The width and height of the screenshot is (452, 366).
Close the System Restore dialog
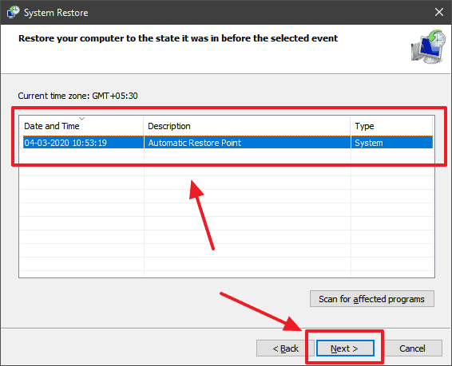pyautogui.click(x=439, y=12)
